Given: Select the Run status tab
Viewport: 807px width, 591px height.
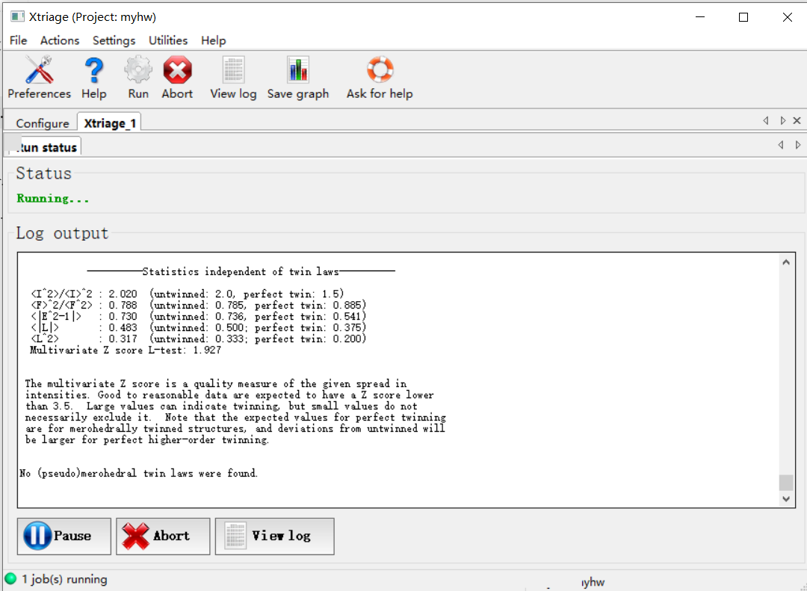Looking at the screenshot, I should [x=46, y=147].
